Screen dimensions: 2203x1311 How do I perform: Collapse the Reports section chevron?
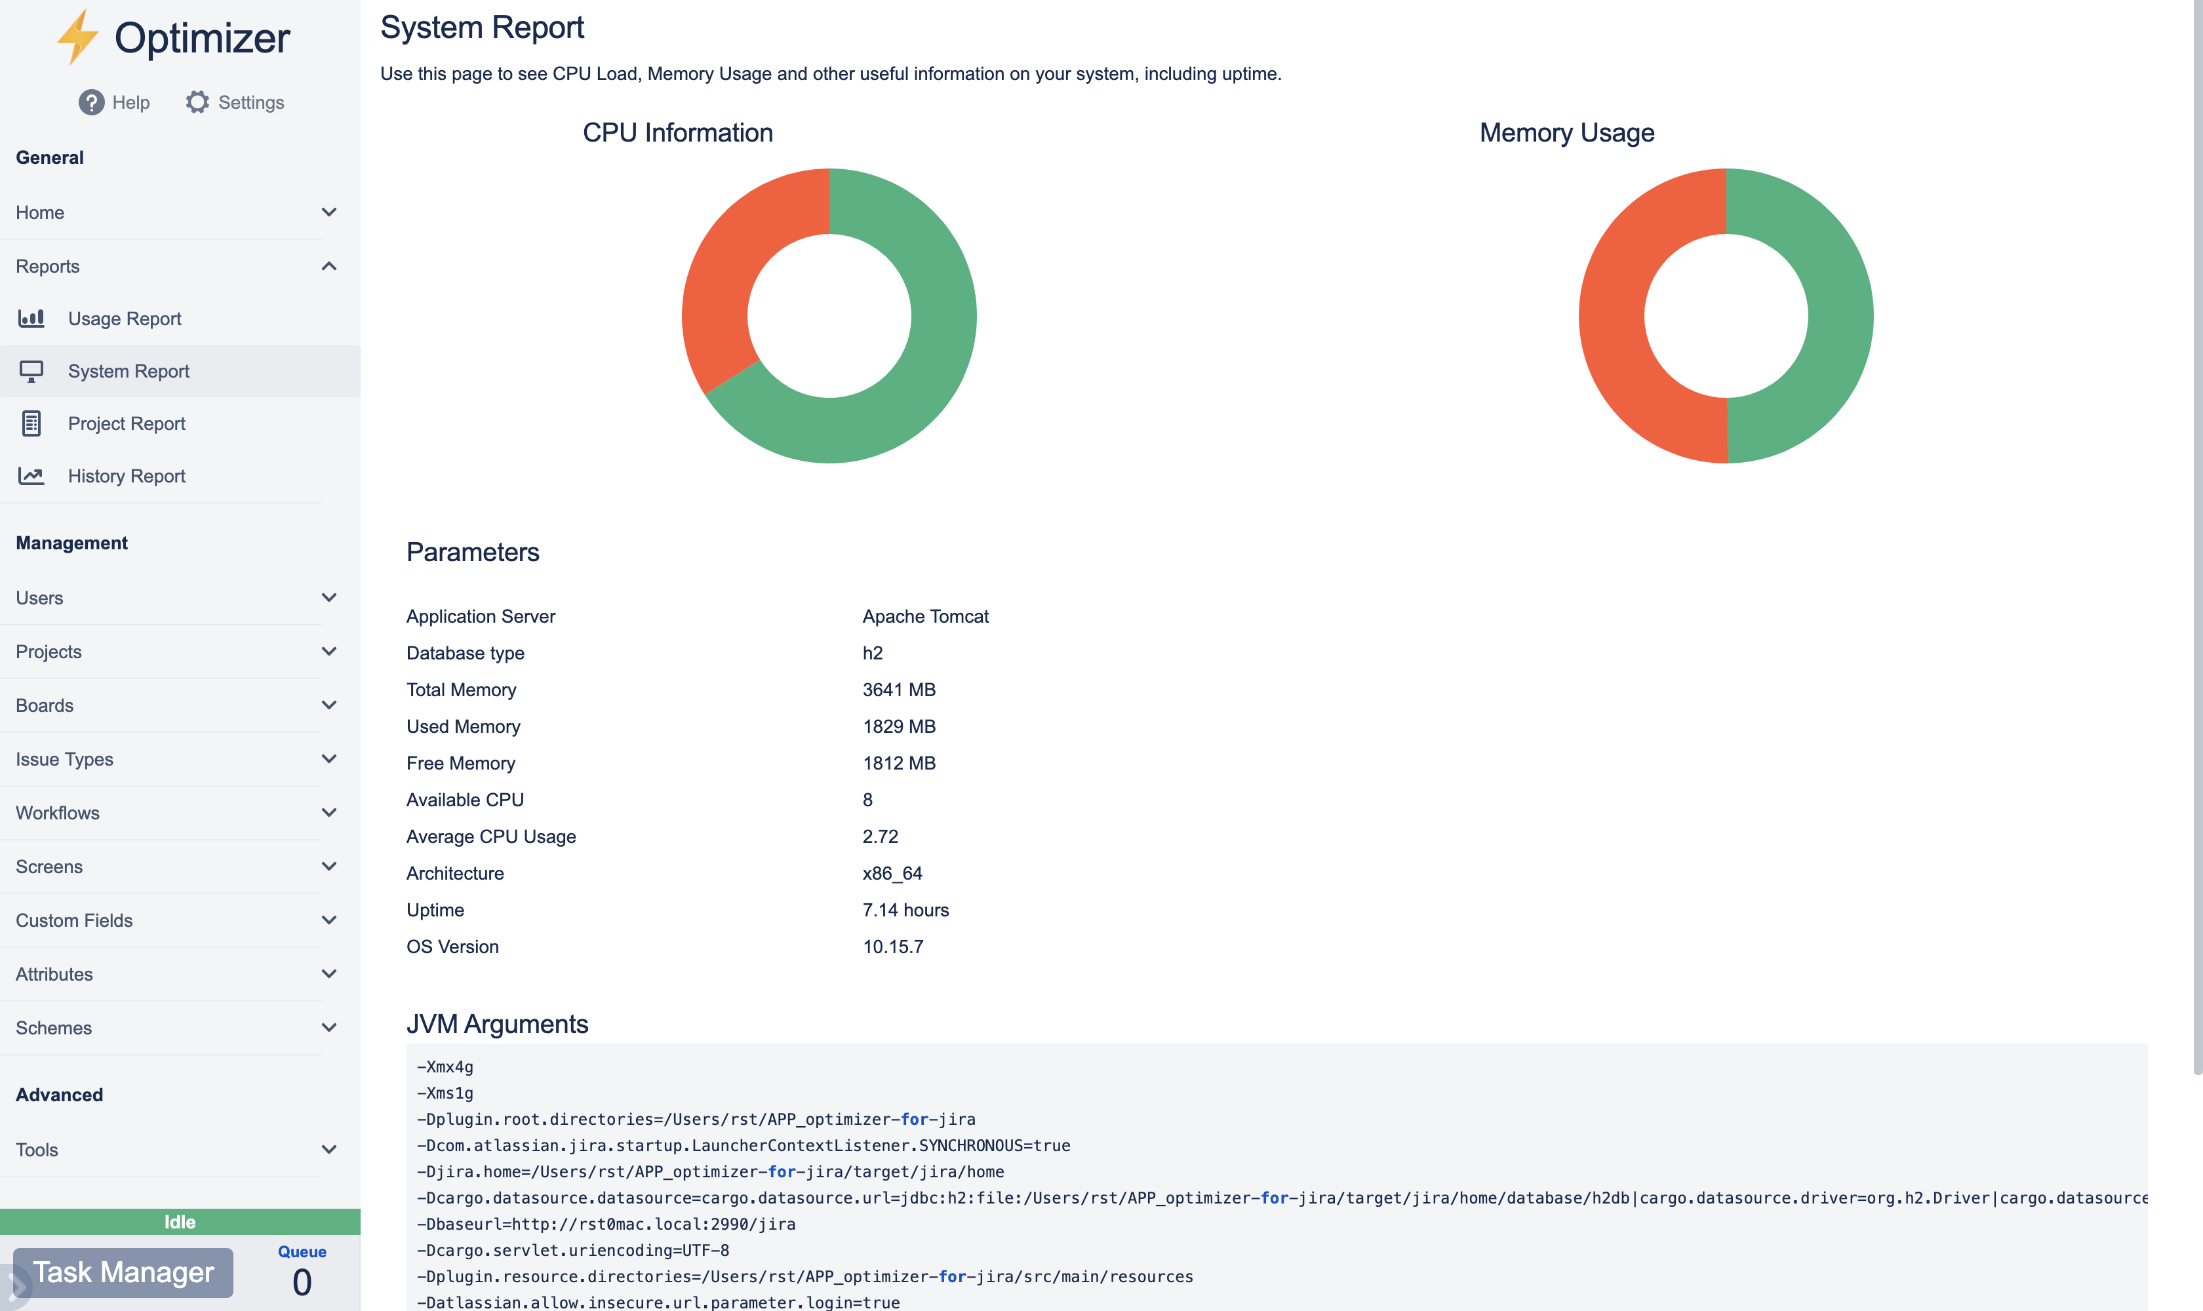[x=328, y=266]
